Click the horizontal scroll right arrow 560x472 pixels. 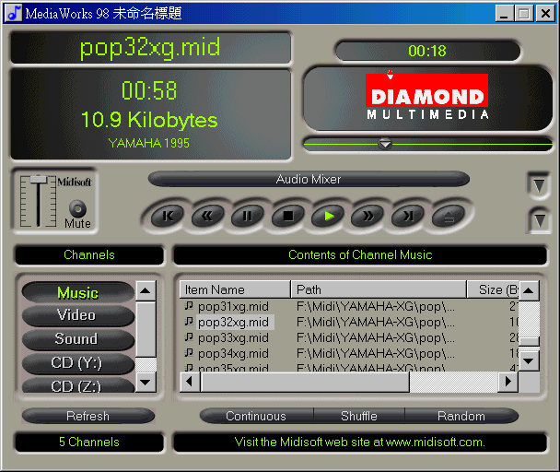(507, 382)
